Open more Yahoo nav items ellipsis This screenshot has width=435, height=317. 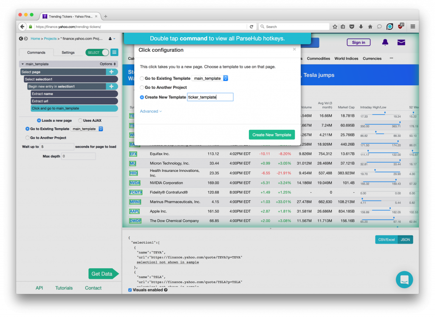(391, 58)
